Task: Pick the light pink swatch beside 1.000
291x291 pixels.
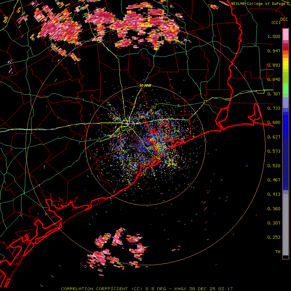Action: click(x=286, y=35)
